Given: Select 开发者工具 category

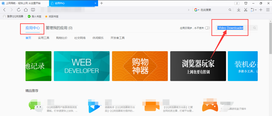Looking at the screenshot, I should pos(118,38).
